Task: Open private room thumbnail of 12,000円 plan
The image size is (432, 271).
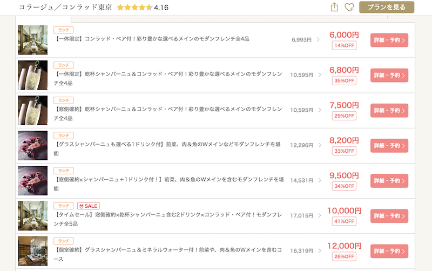Action: coord(33,251)
